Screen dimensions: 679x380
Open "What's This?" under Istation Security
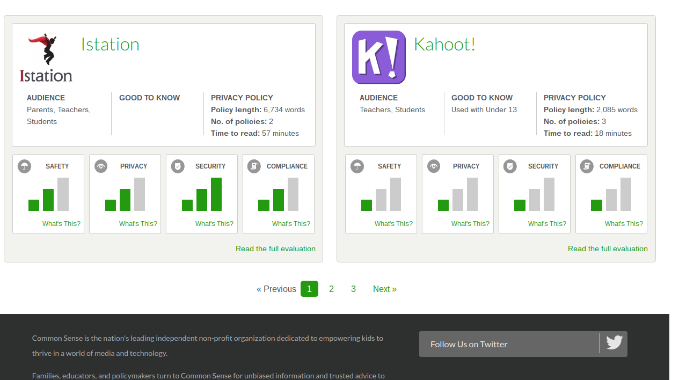214,224
